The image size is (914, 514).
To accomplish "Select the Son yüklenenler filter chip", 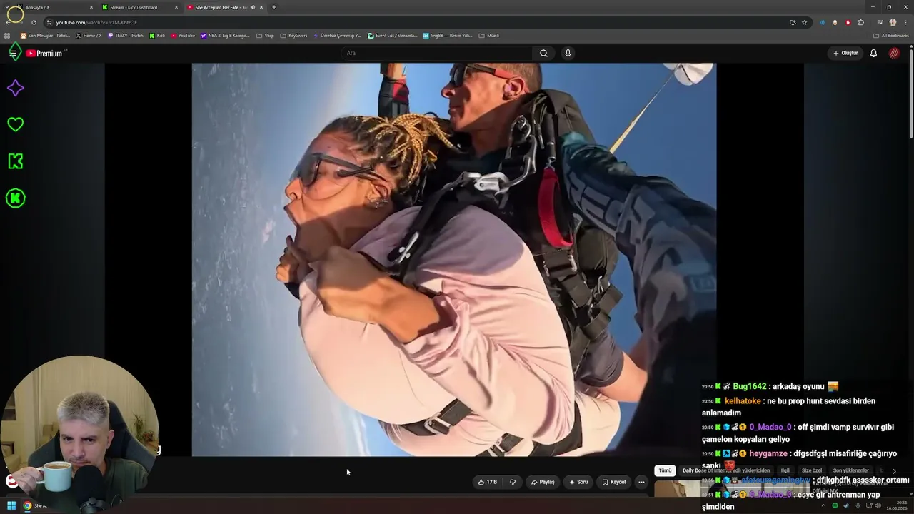I will pyautogui.click(x=850, y=470).
